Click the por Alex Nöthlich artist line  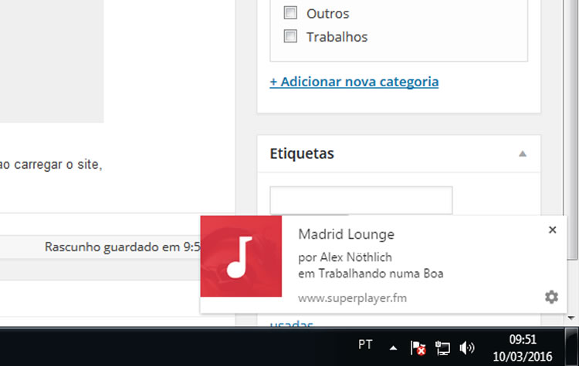coord(347,257)
